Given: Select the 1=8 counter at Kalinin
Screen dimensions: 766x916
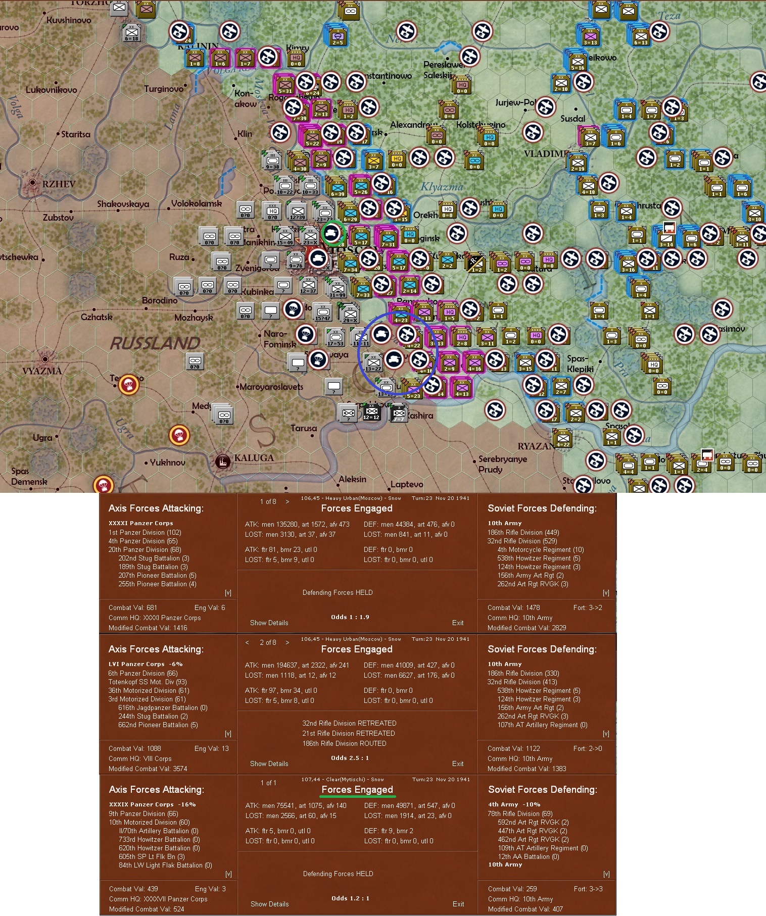Looking at the screenshot, I should tap(195, 59).
